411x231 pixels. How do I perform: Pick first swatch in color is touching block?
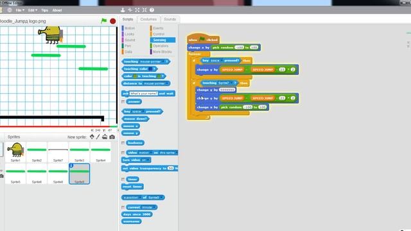[136, 76]
